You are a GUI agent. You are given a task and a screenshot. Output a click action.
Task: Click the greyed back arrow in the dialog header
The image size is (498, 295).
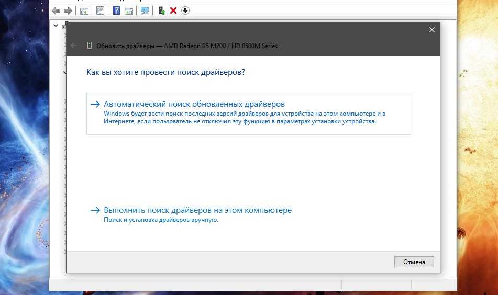click(x=74, y=46)
